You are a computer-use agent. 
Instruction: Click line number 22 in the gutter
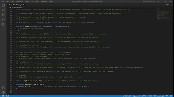pos(11,26)
